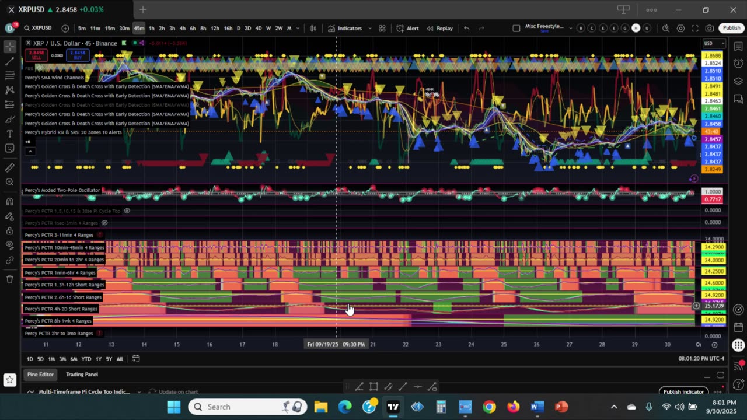The width and height of the screenshot is (747, 420).
Task: Open the USD currency dropdown
Action: [714, 43]
